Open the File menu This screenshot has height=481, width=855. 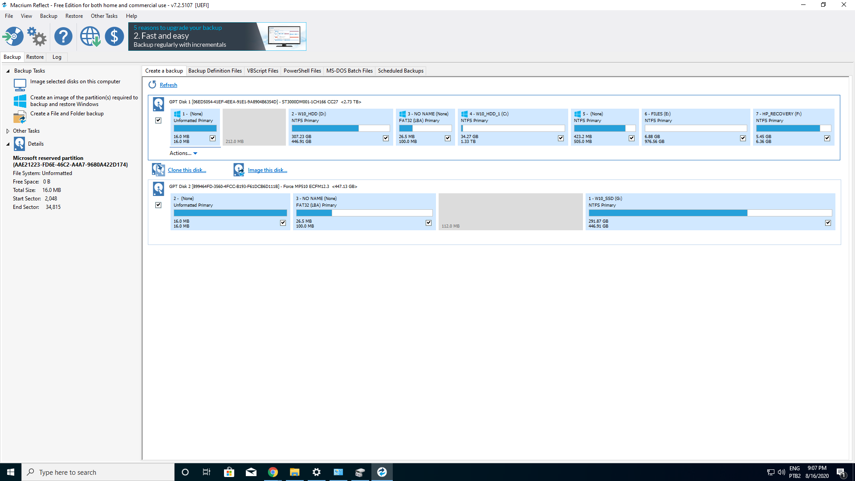point(9,16)
